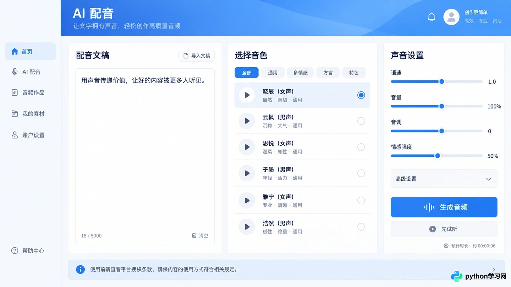Click the 情感强度 slider handle
This screenshot has width=511, height=287.
coord(438,156)
